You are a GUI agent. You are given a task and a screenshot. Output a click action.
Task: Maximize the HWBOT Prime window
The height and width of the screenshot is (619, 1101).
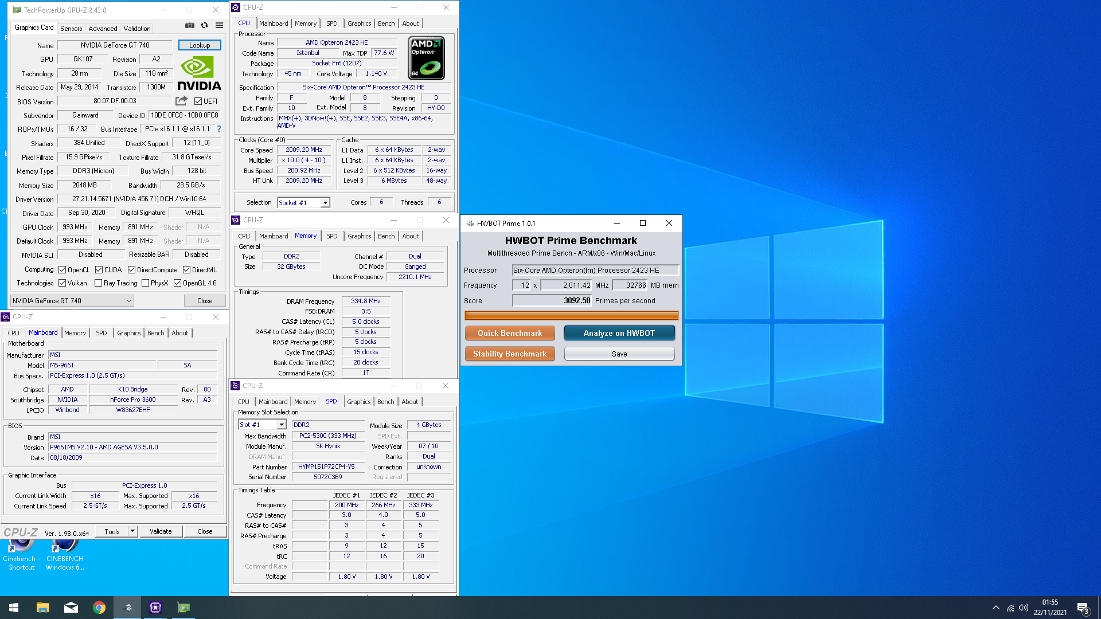(643, 223)
